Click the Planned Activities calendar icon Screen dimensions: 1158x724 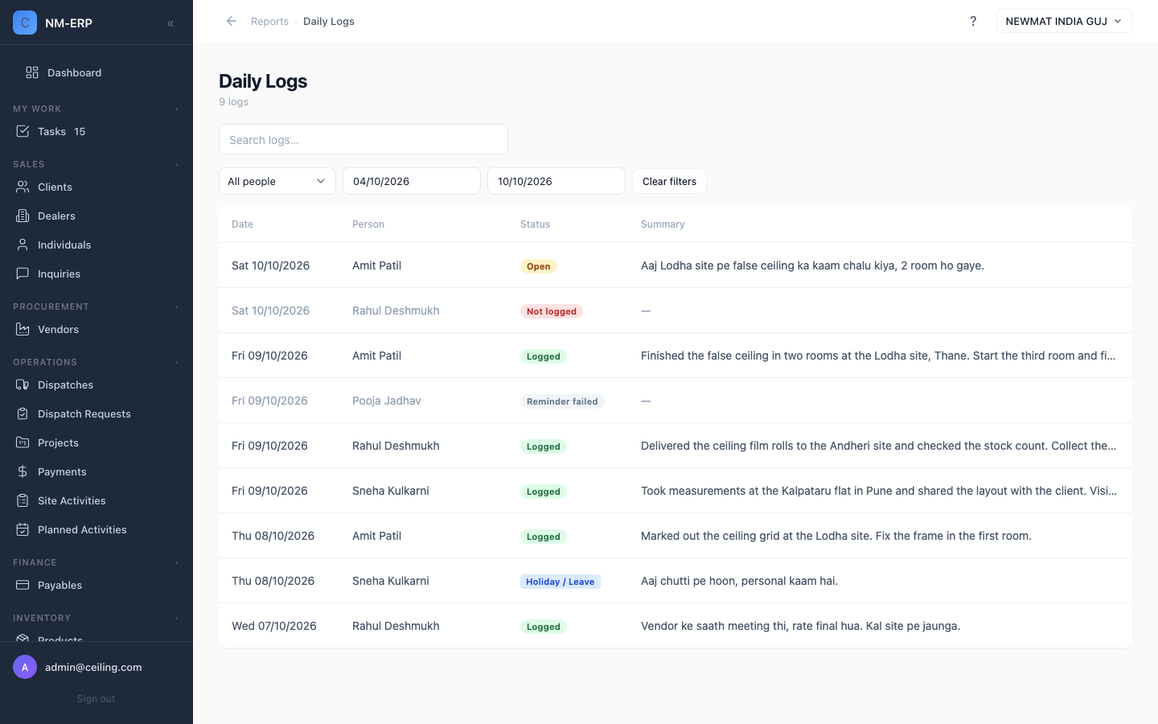pos(23,529)
